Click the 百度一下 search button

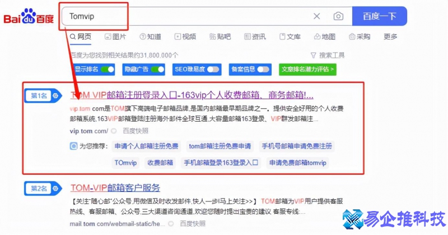pos(380,16)
